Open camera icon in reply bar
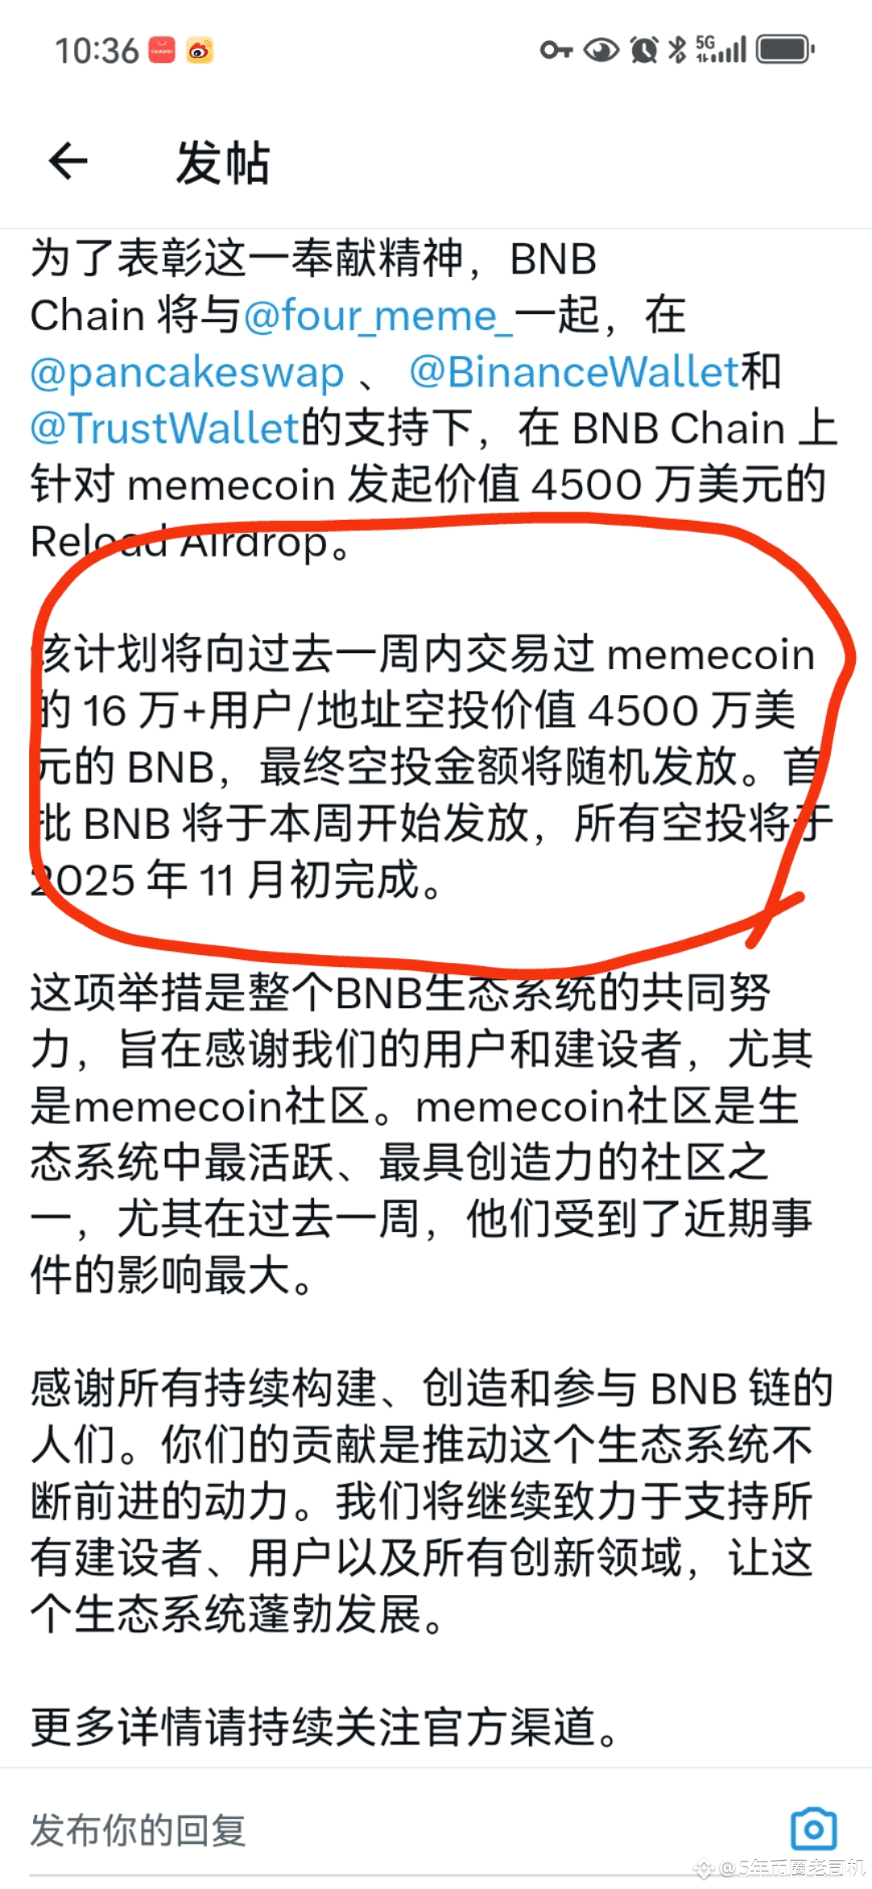Screen dimensions: 872x1889 (x=813, y=1828)
